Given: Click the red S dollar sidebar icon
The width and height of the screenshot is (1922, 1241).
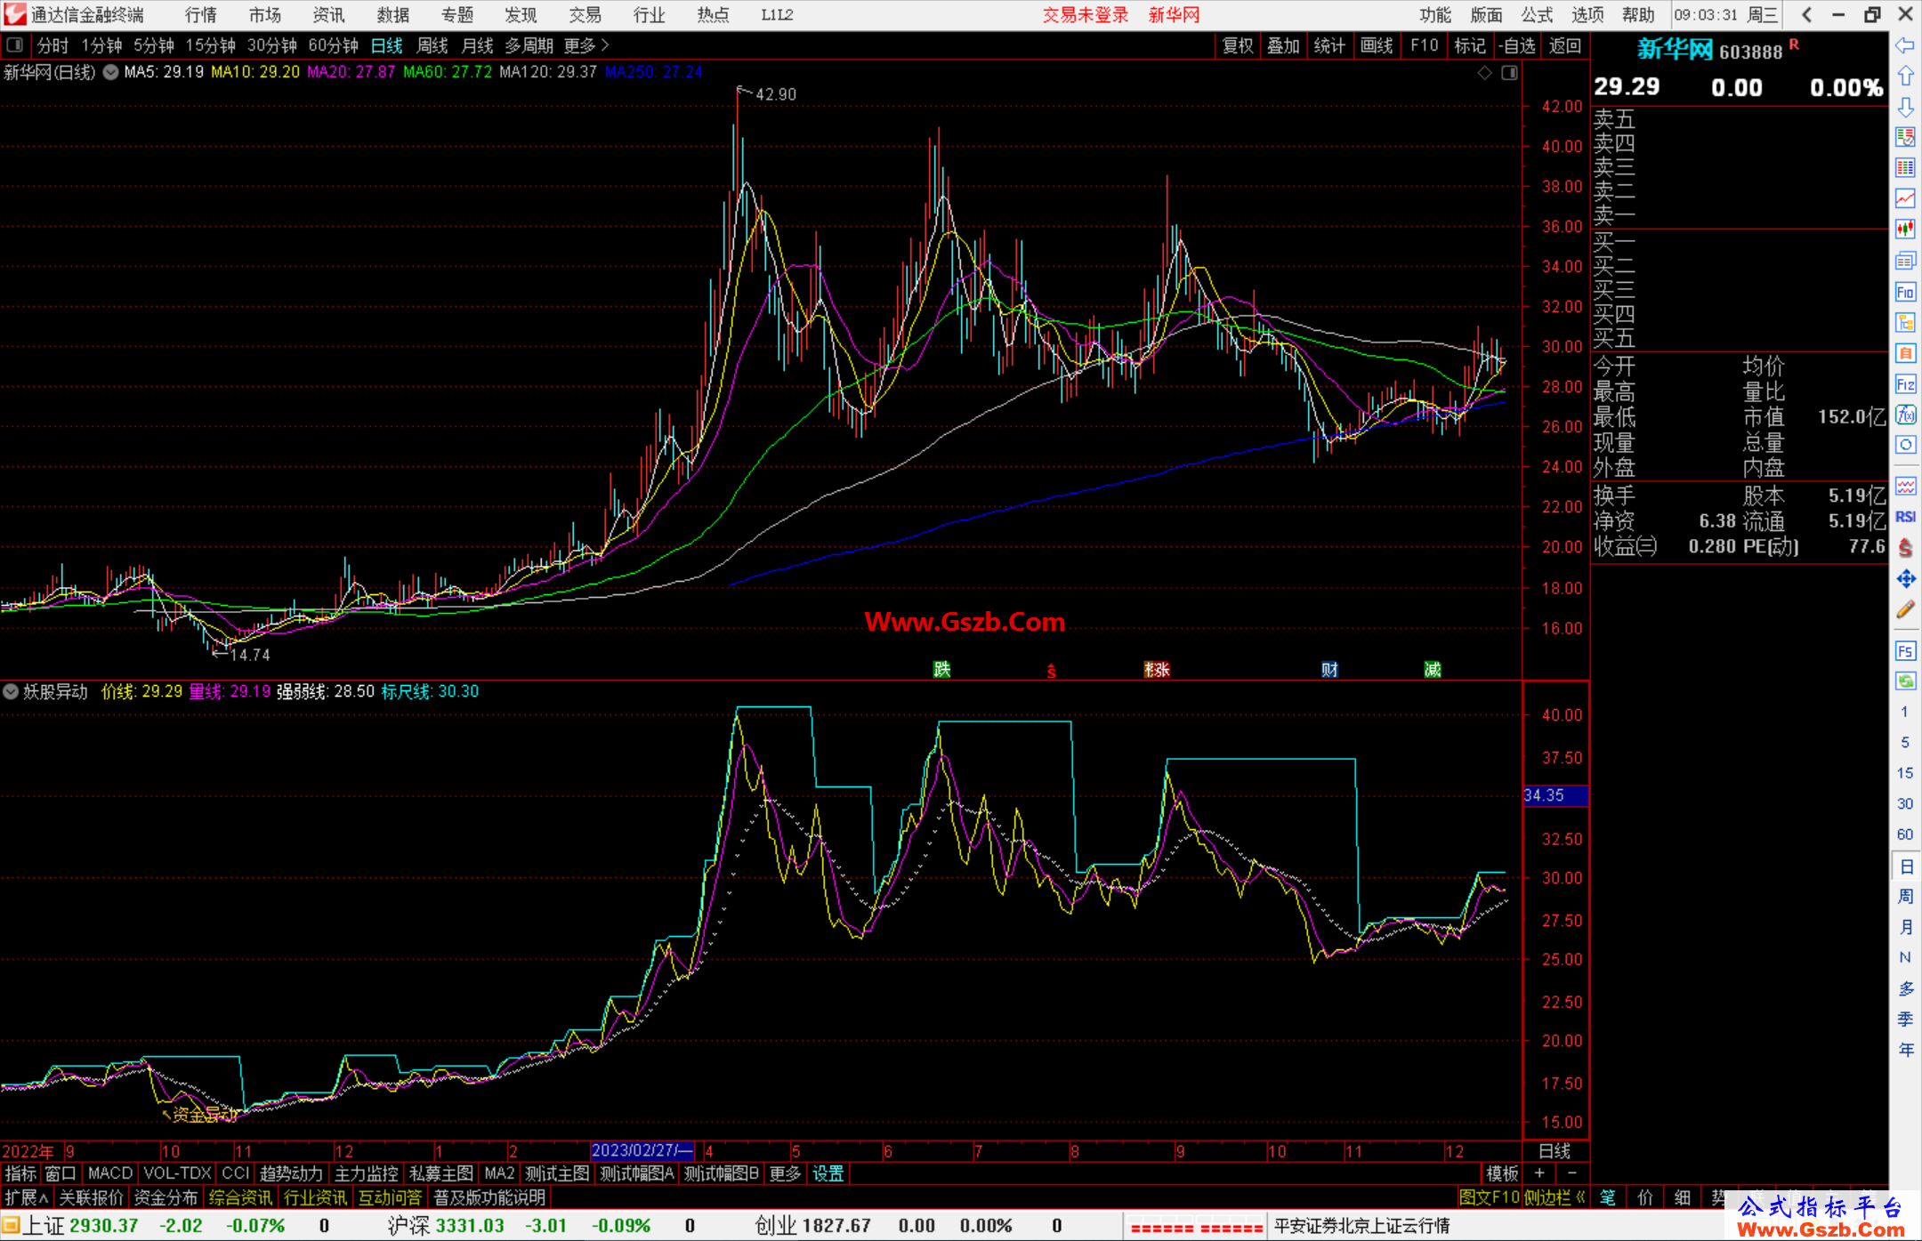Looking at the screenshot, I should 1905,548.
